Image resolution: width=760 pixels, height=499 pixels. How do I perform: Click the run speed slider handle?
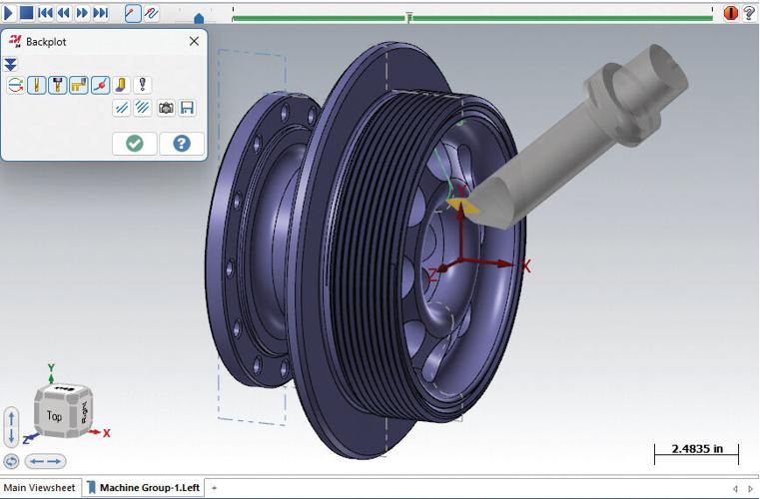click(199, 17)
